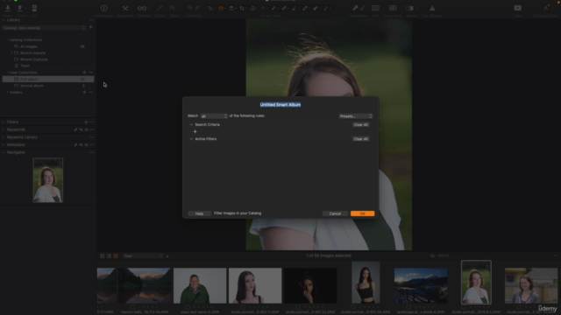Click the Cull icon in toolbar
561x315 pixels.
click(x=34, y=8)
